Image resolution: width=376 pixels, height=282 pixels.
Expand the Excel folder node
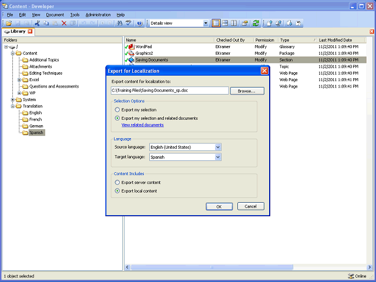pyautogui.click(x=19, y=80)
